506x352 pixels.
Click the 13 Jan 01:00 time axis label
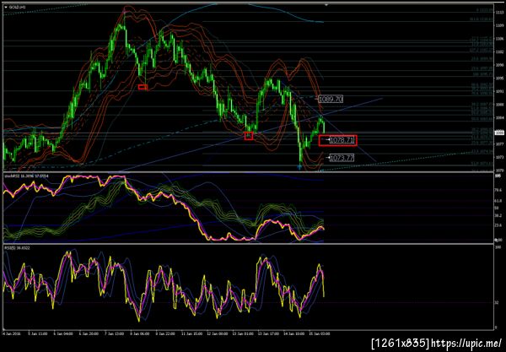pos(243,333)
